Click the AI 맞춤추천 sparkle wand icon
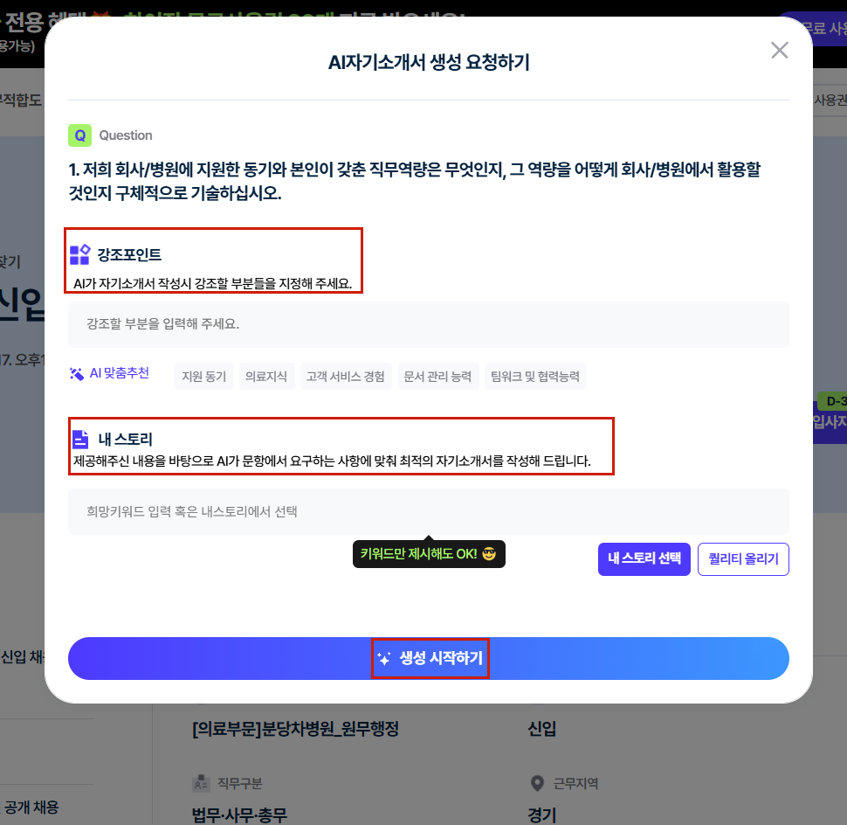 (77, 373)
